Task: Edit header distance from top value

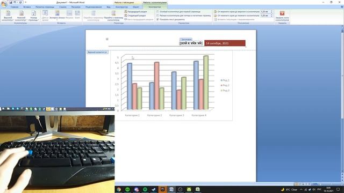Action: tap(265, 12)
